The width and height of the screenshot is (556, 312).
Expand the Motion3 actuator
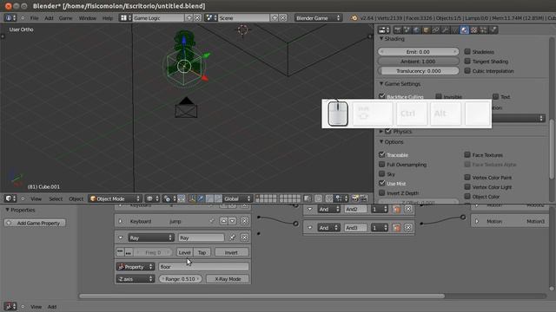(477, 221)
